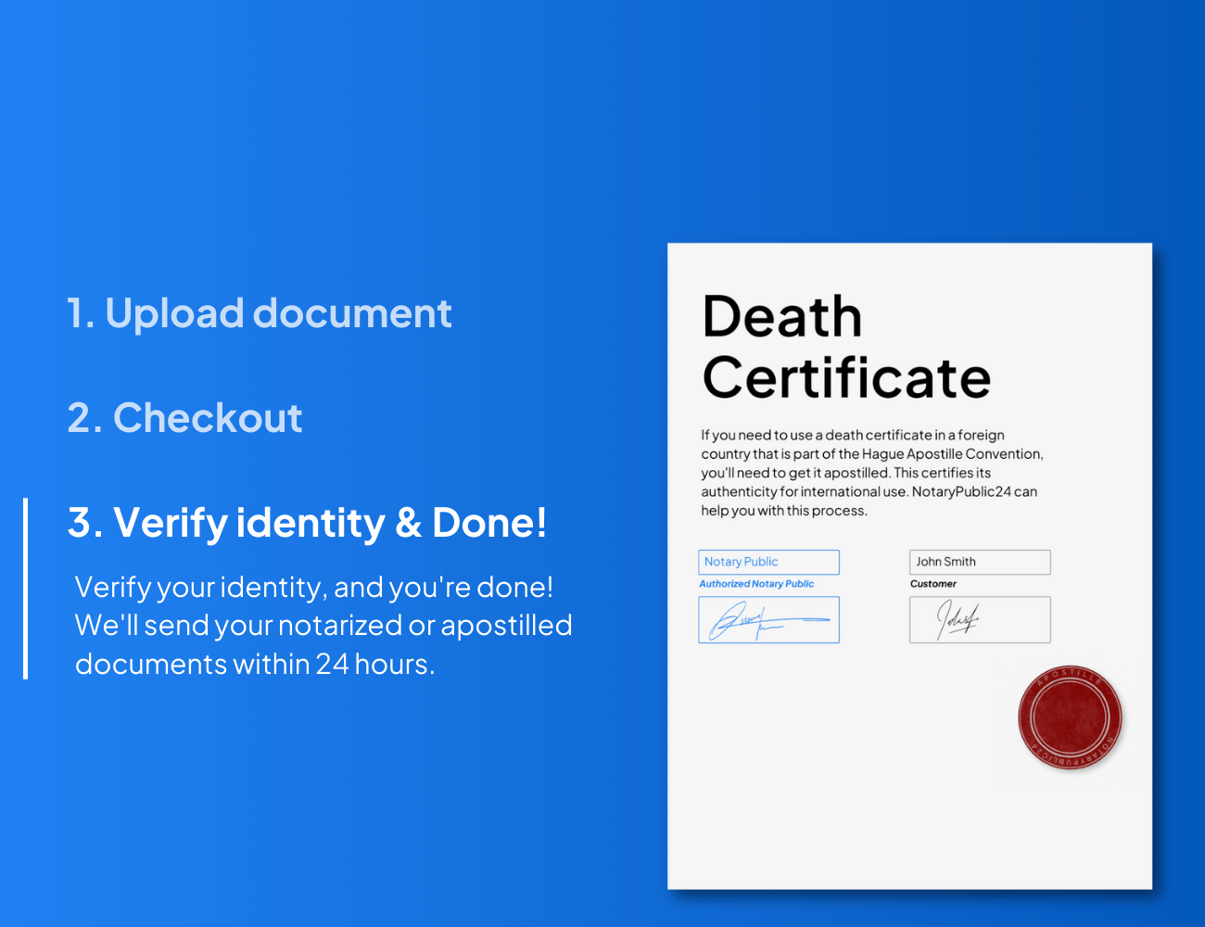Click the Death Certificate heading

pos(845,347)
